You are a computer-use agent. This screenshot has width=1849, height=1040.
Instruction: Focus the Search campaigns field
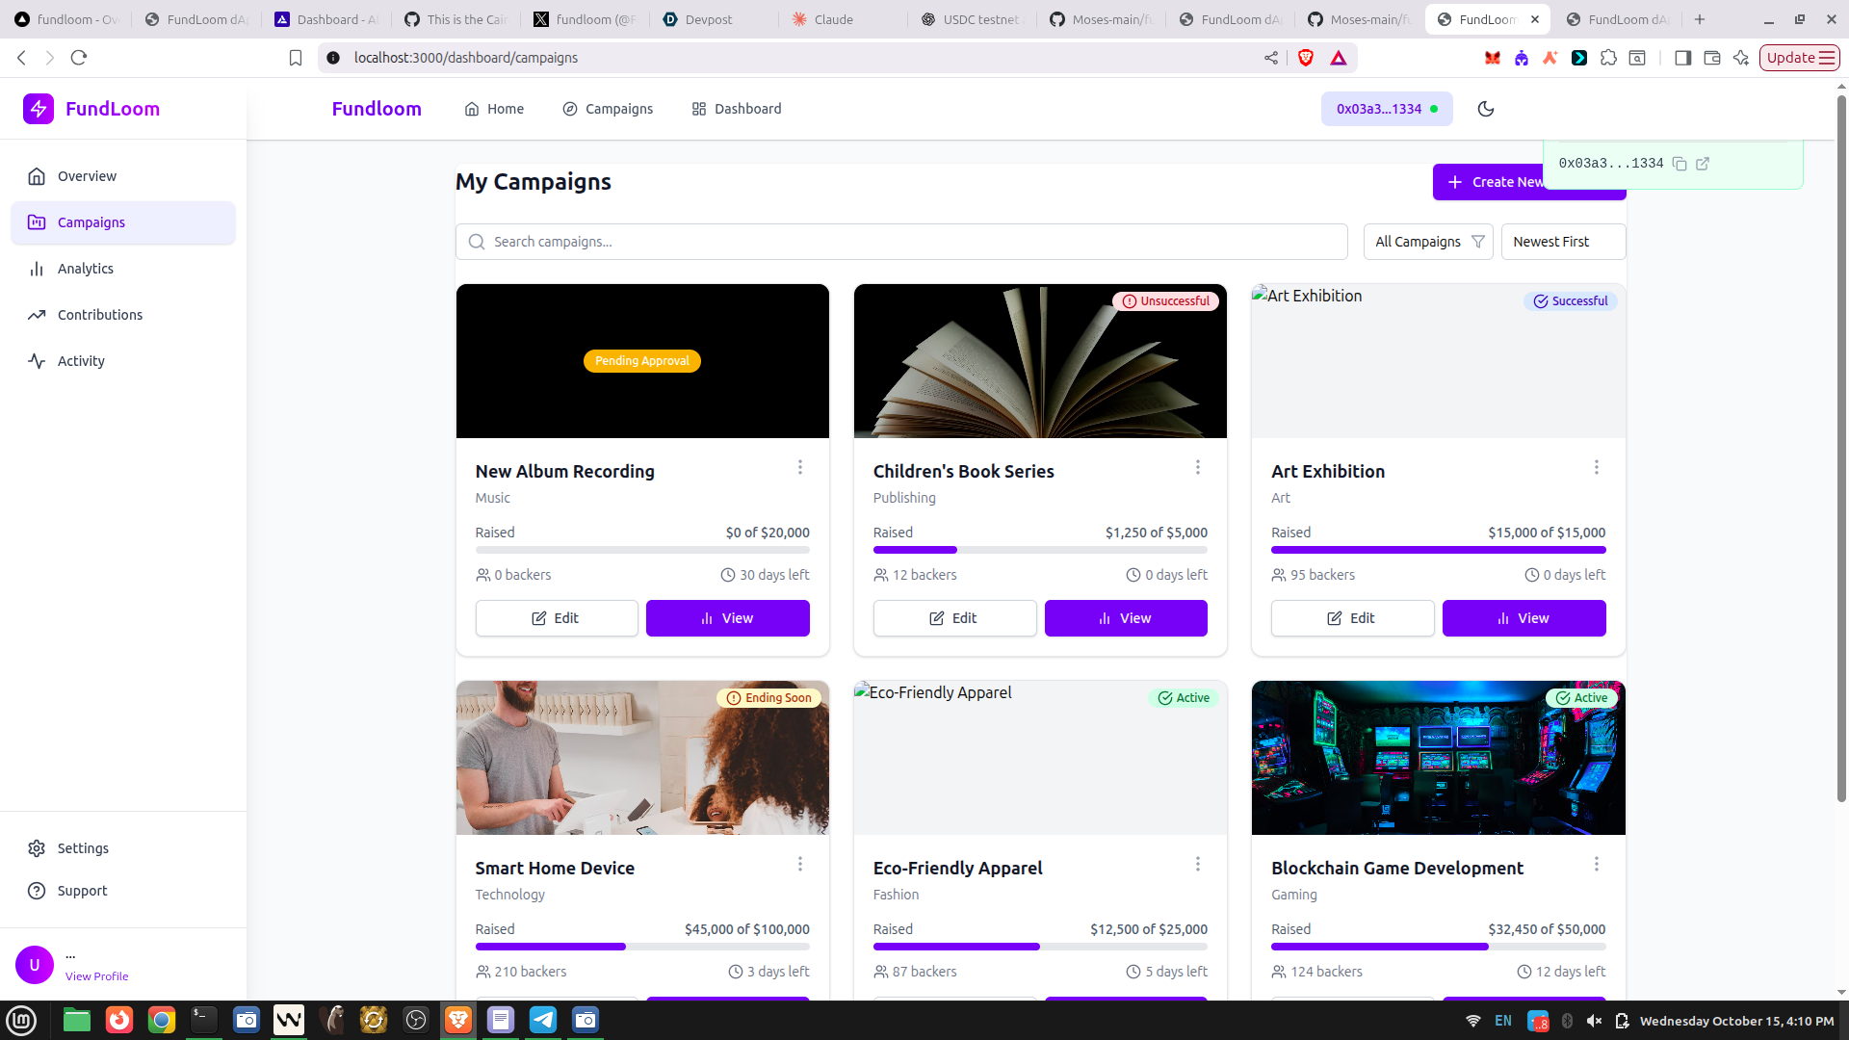(900, 242)
